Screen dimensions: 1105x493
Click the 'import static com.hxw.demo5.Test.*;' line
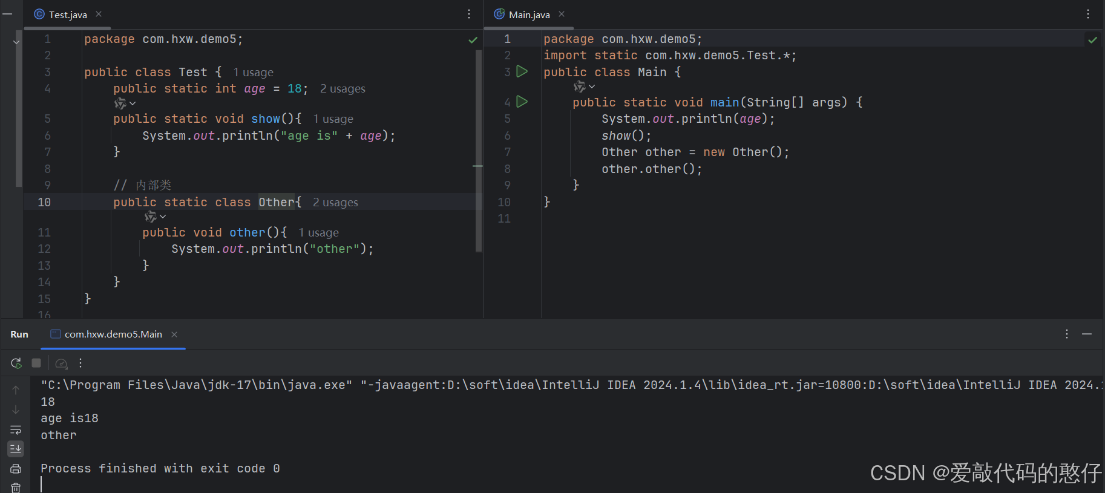click(670, 56)
